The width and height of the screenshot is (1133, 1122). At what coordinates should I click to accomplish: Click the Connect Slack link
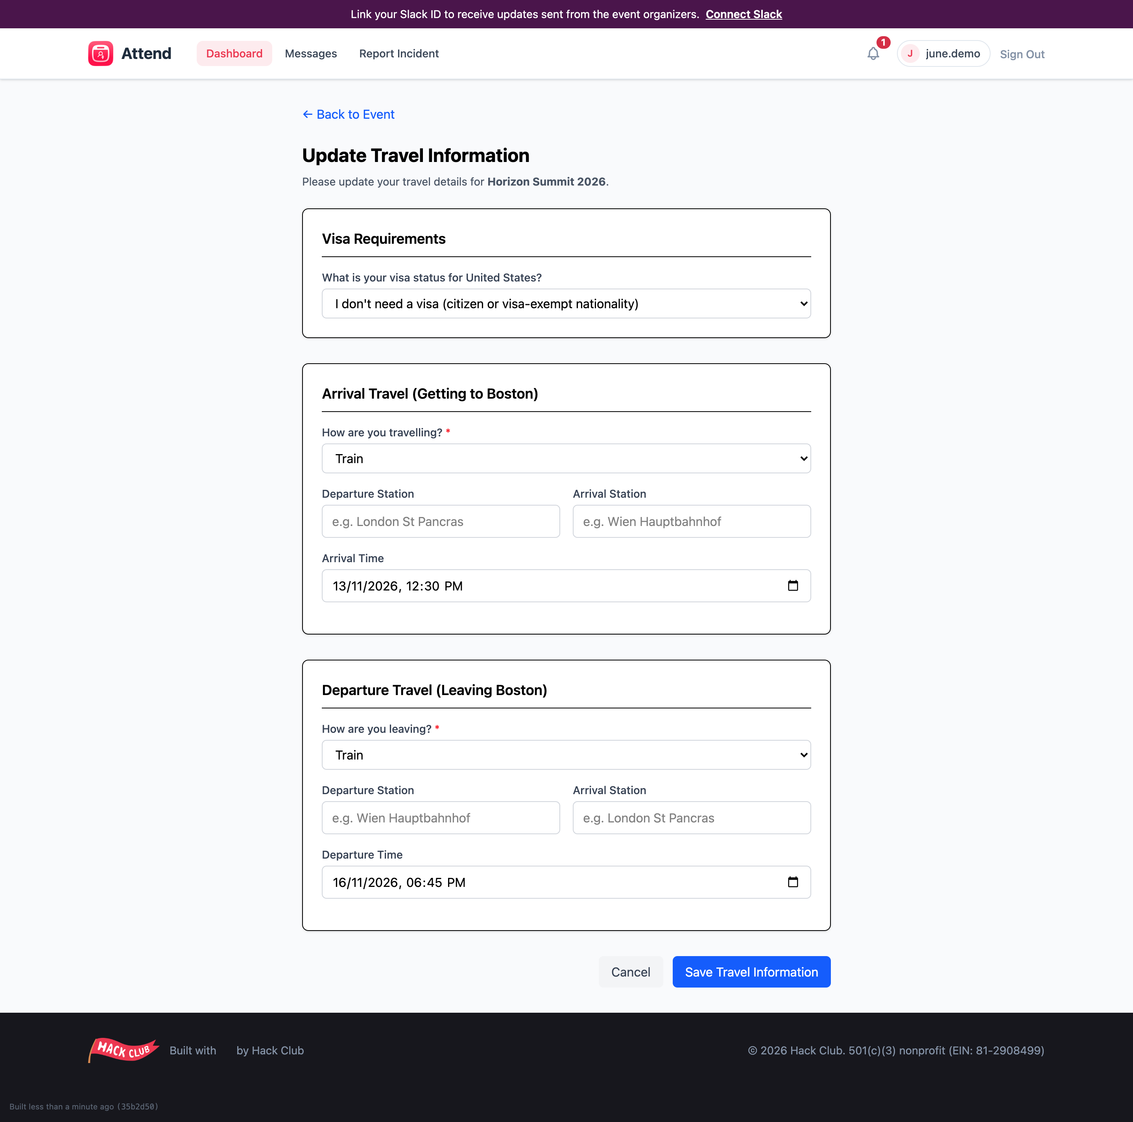click(x=744, y=14)
